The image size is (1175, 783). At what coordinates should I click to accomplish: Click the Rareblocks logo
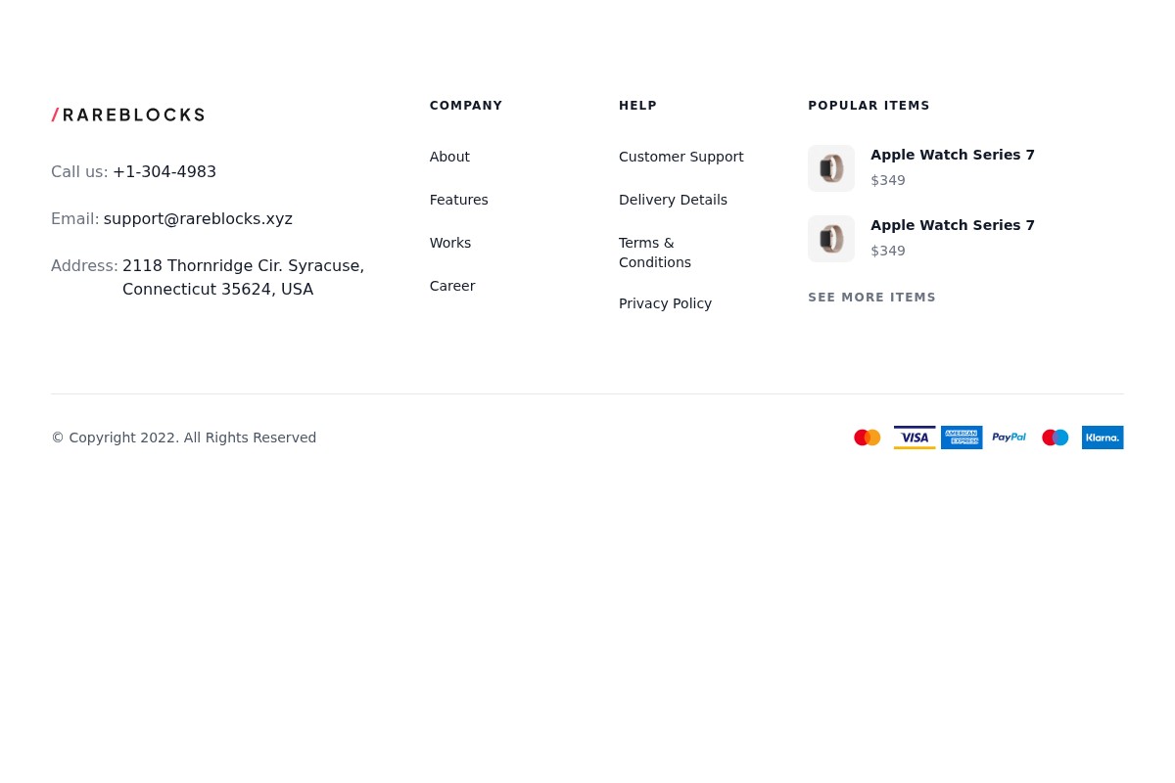127,115
